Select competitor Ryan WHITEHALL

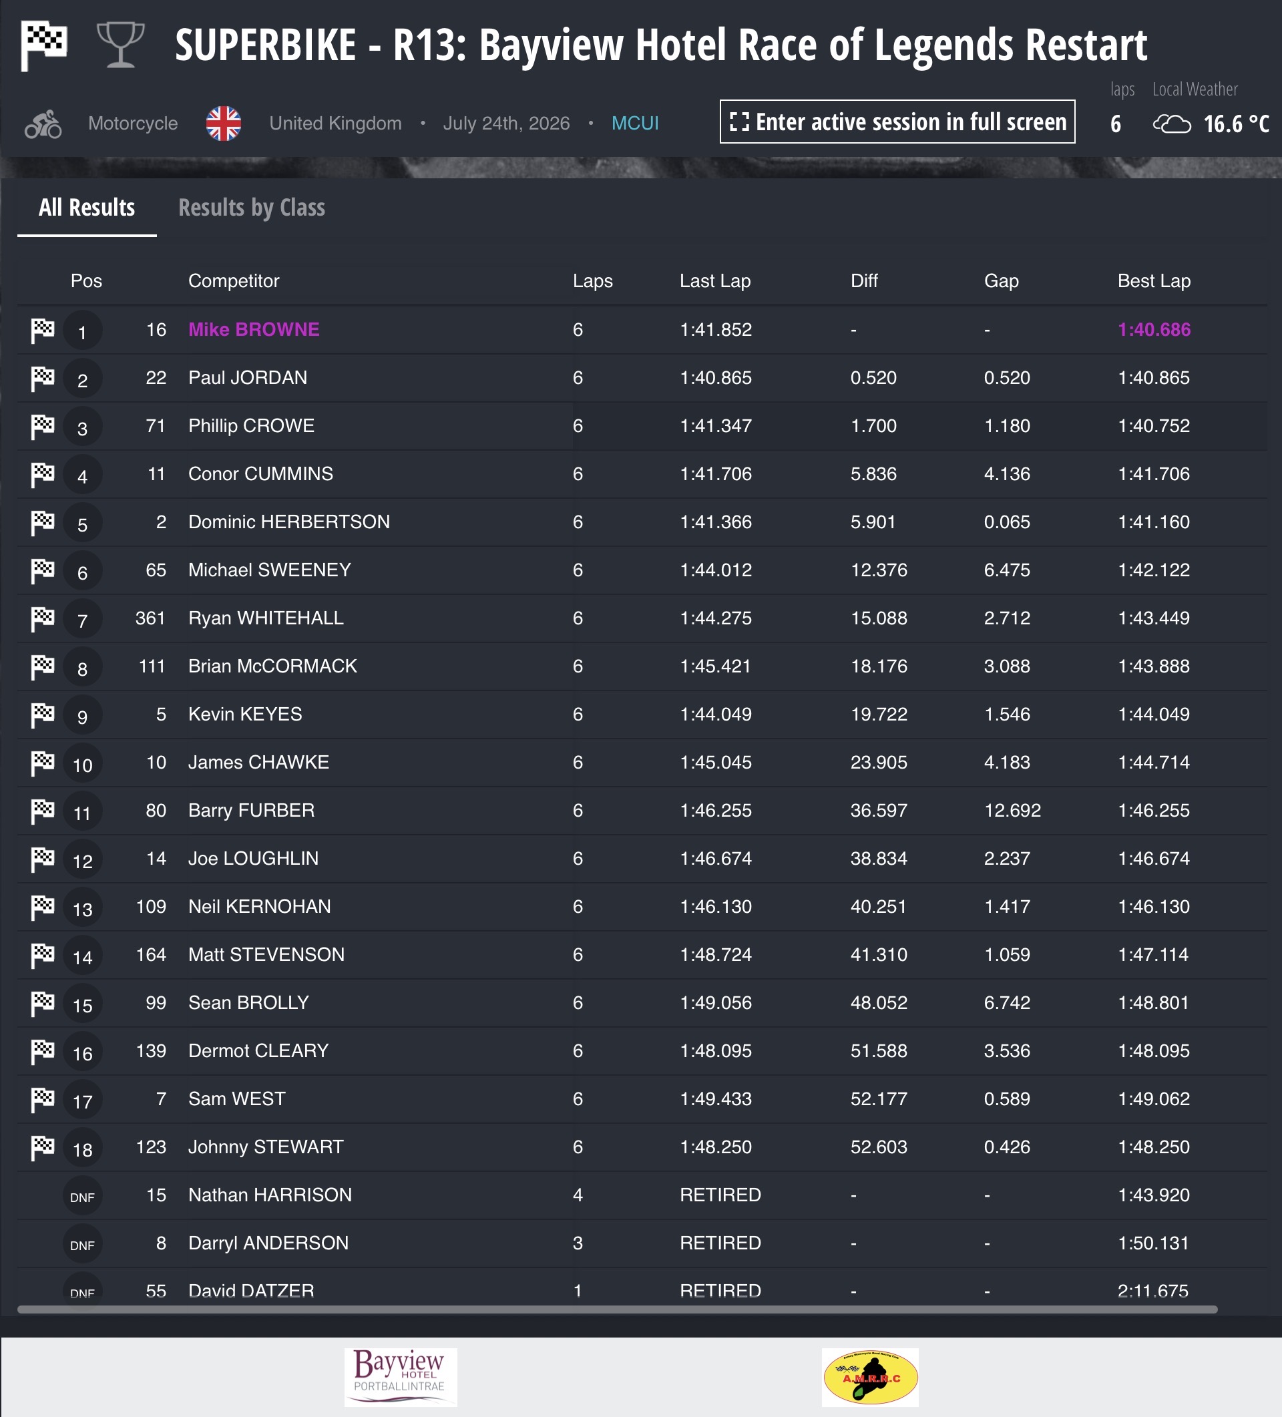click(266, 618)
